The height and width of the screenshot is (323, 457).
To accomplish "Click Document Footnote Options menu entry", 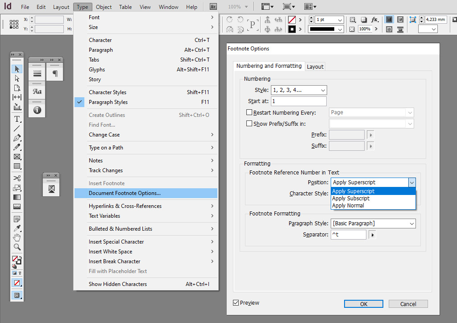I will tap(125, 193).
